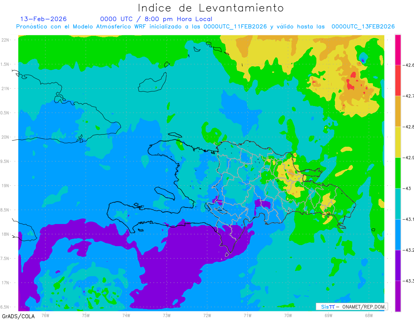This screenshot has height=320, width=414.
Task: Click the '76W' longitude axis label
Action: pos(45,315)
